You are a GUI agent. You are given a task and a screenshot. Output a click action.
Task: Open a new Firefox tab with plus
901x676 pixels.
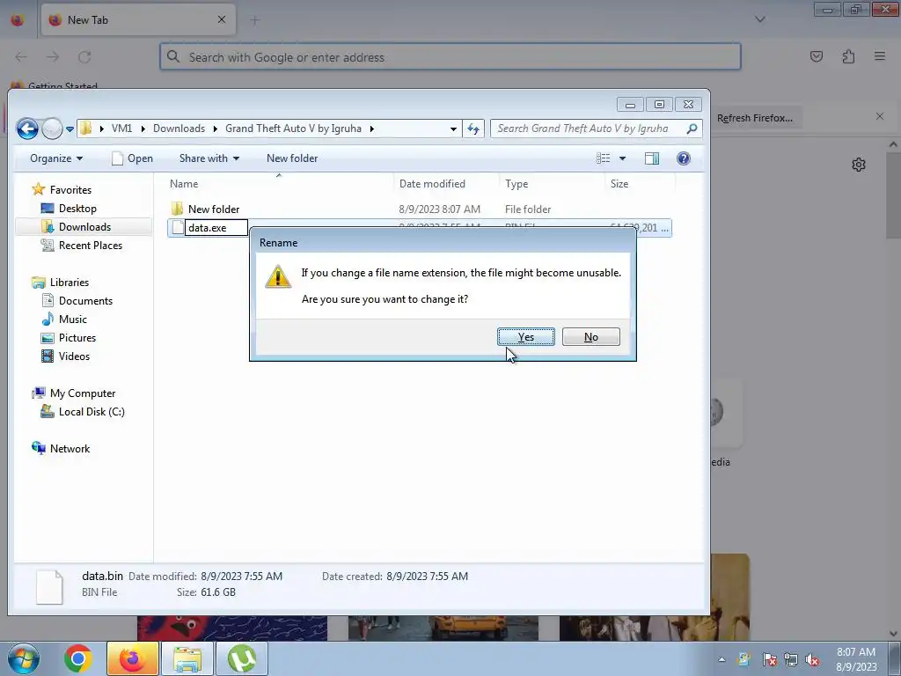(254, 20)
